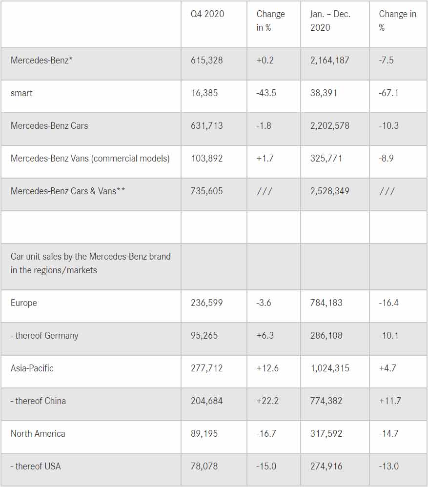The height and width of the screenshot is (487, 428).
Task: Click the Mercedes-Benz Cars & Vans** label
Action: (68, 191)
